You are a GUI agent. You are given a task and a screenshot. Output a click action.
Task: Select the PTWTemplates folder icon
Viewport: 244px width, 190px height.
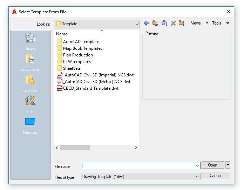(60, 62)
